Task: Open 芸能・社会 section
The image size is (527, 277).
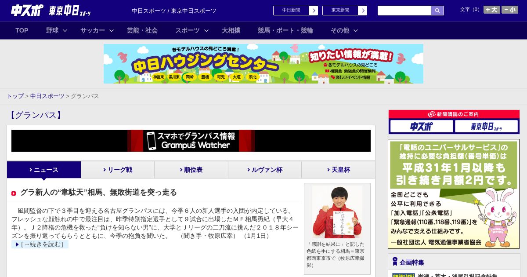Action: [142, 30]
